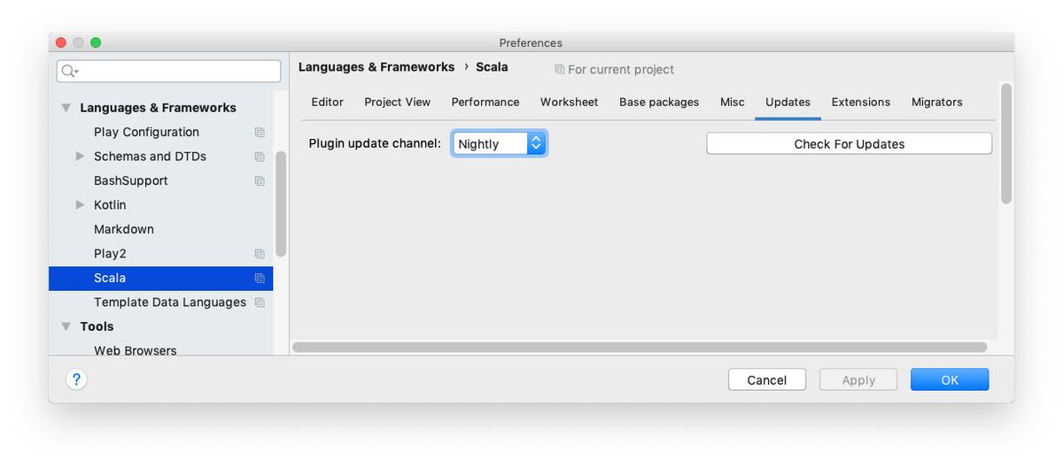Viewport: 1063px width, 467px height.
Task: Select Play2 settings item
Action: click(110, 254)
